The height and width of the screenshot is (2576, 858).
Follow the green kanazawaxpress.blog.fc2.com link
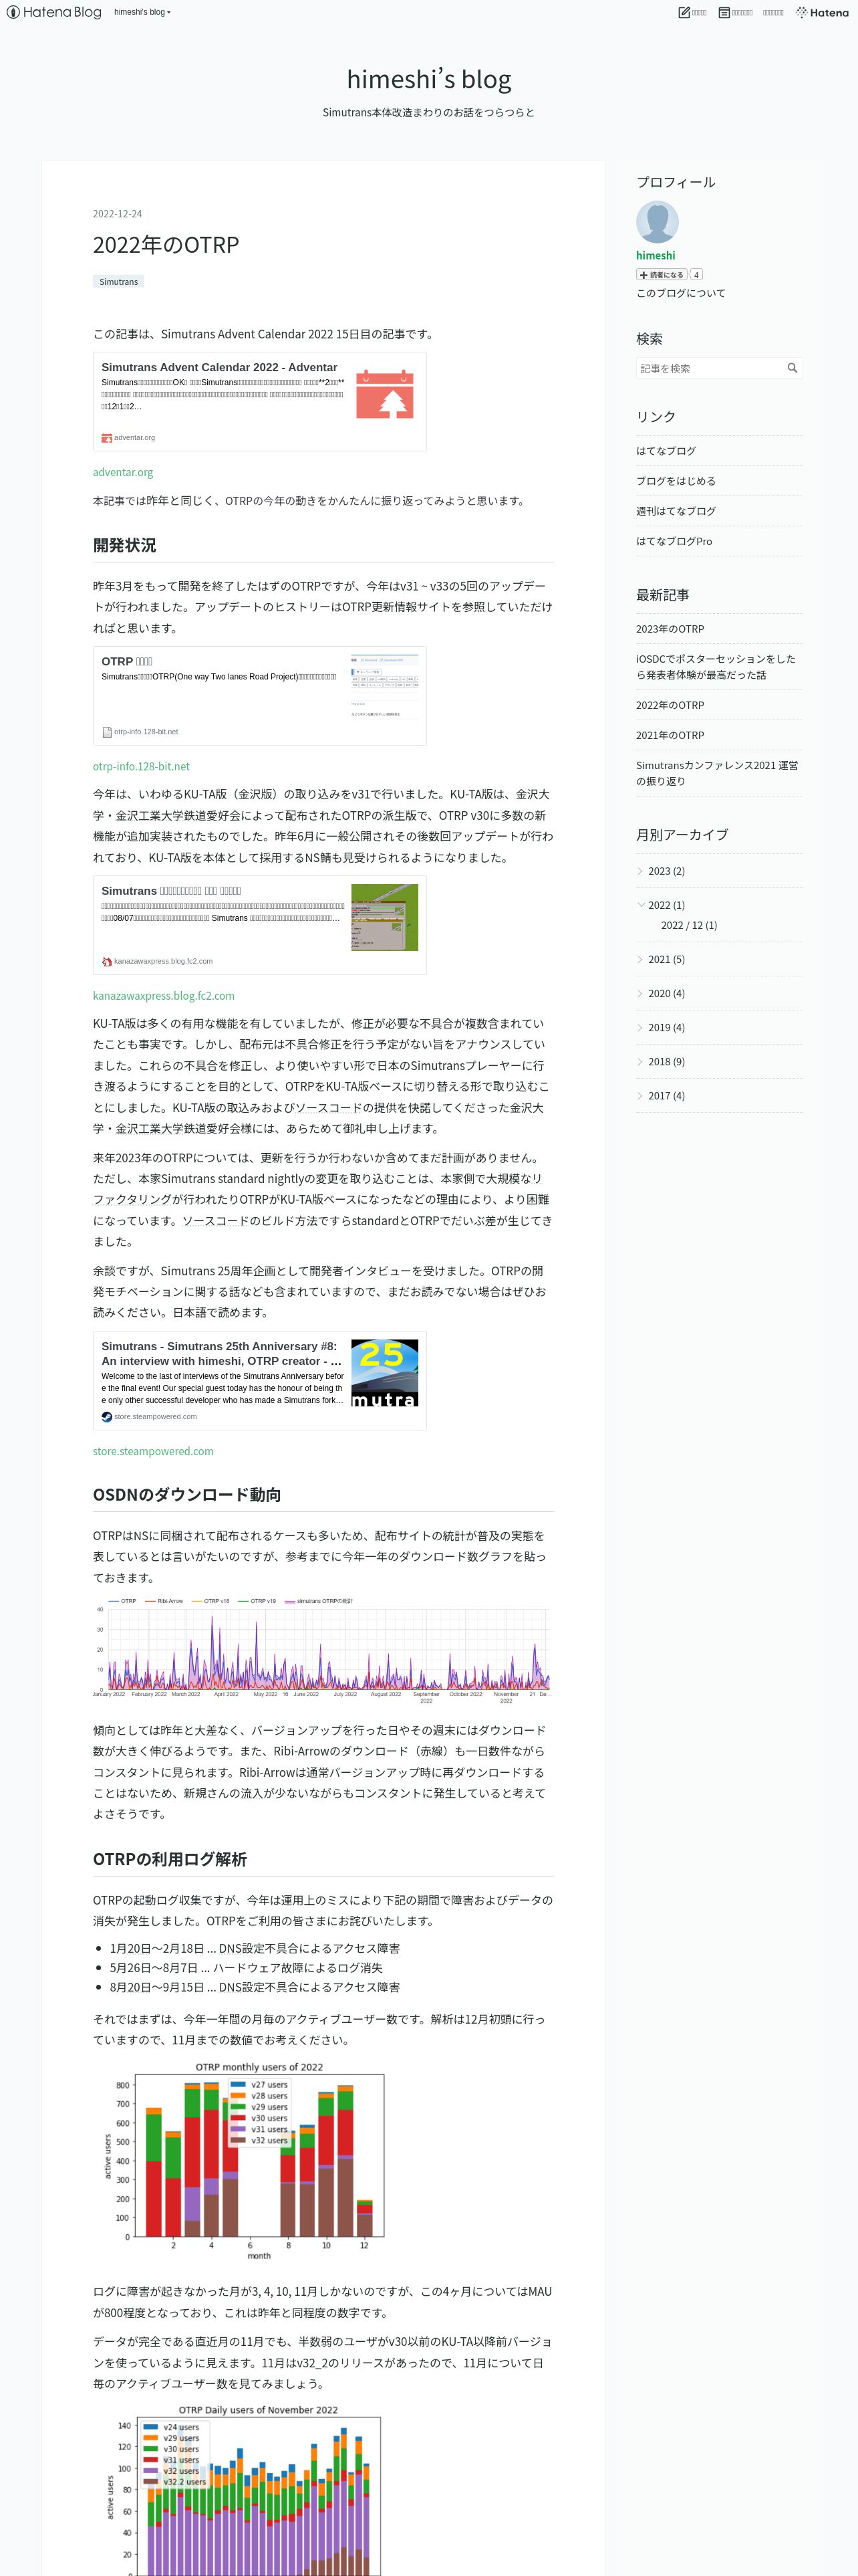click(164, 996)
